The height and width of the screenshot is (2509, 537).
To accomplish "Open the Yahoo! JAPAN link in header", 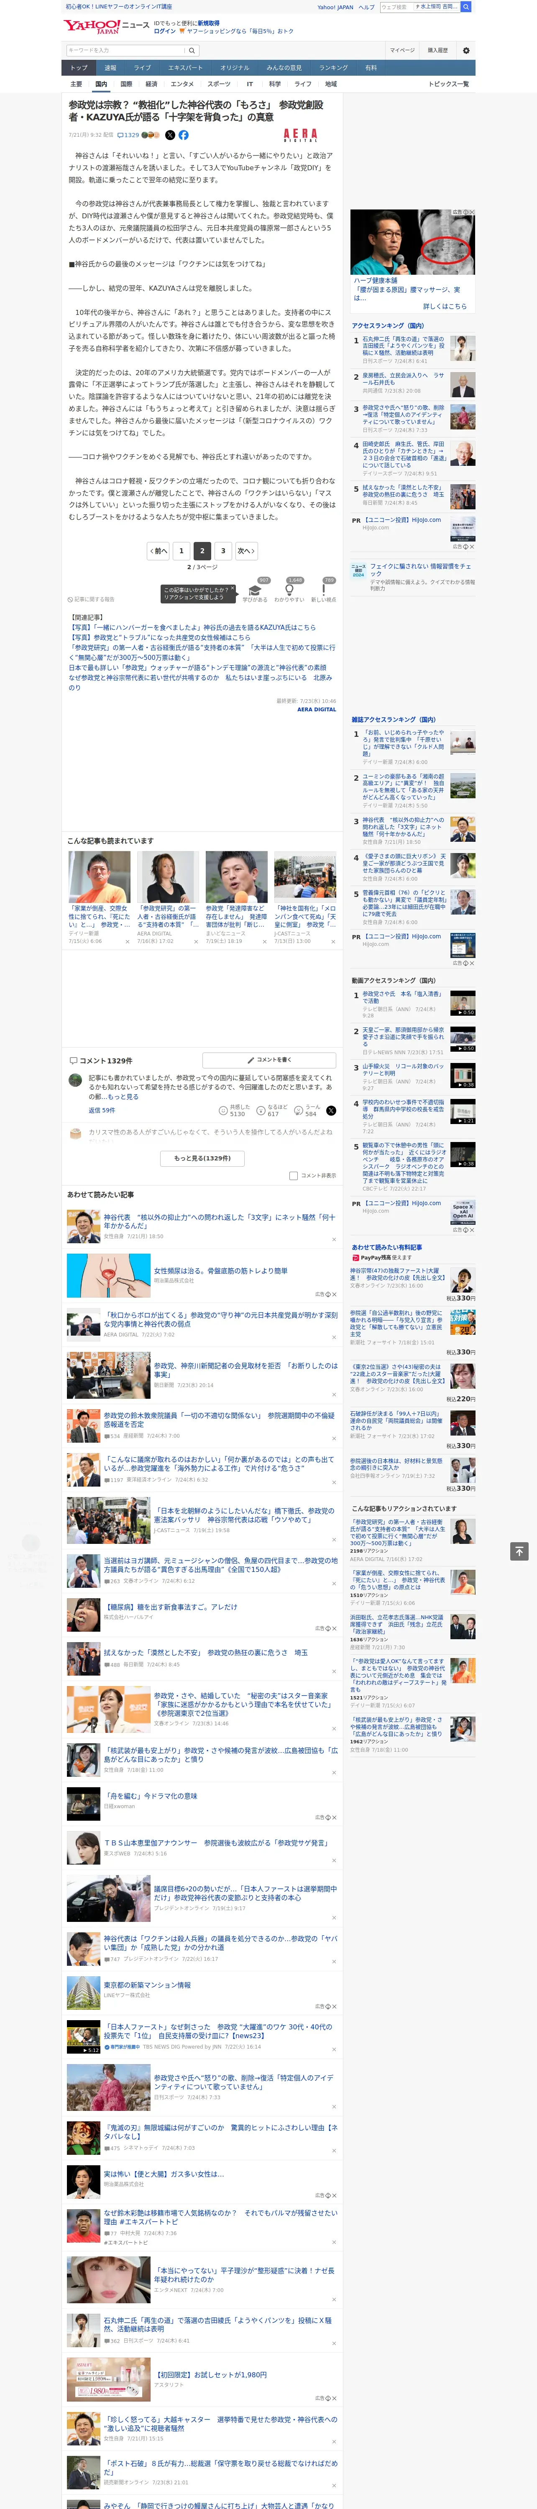I will 335,7.
